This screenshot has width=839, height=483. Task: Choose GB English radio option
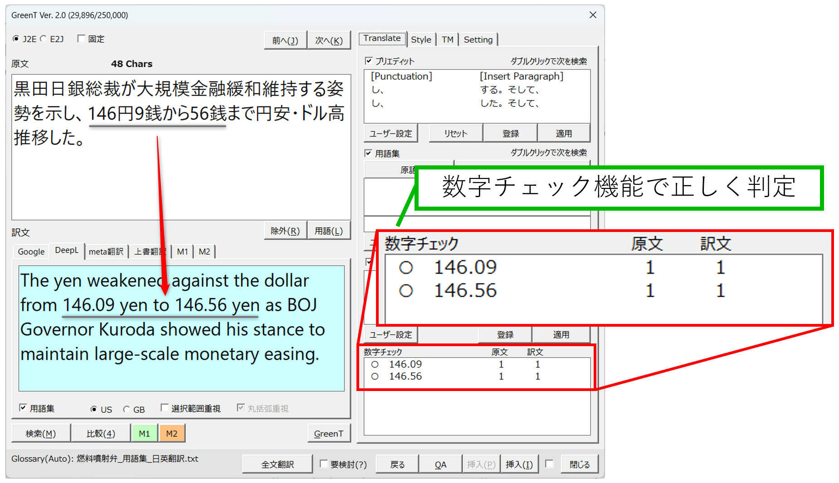tap(127, 410)
